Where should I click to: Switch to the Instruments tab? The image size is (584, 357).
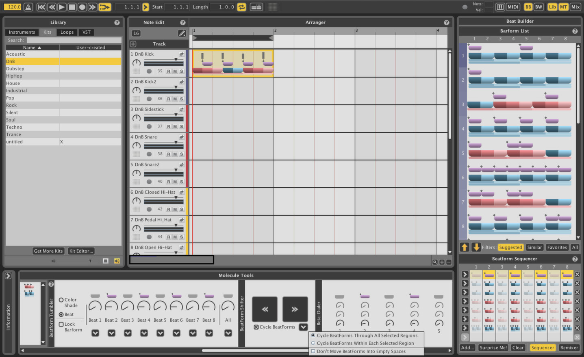tap(22, 32)
